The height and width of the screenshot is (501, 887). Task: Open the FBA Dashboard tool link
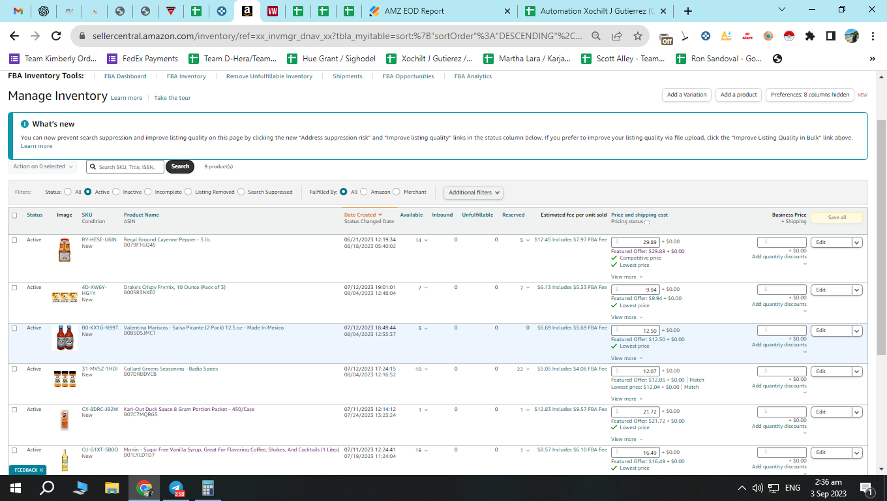tap(125, 76)
